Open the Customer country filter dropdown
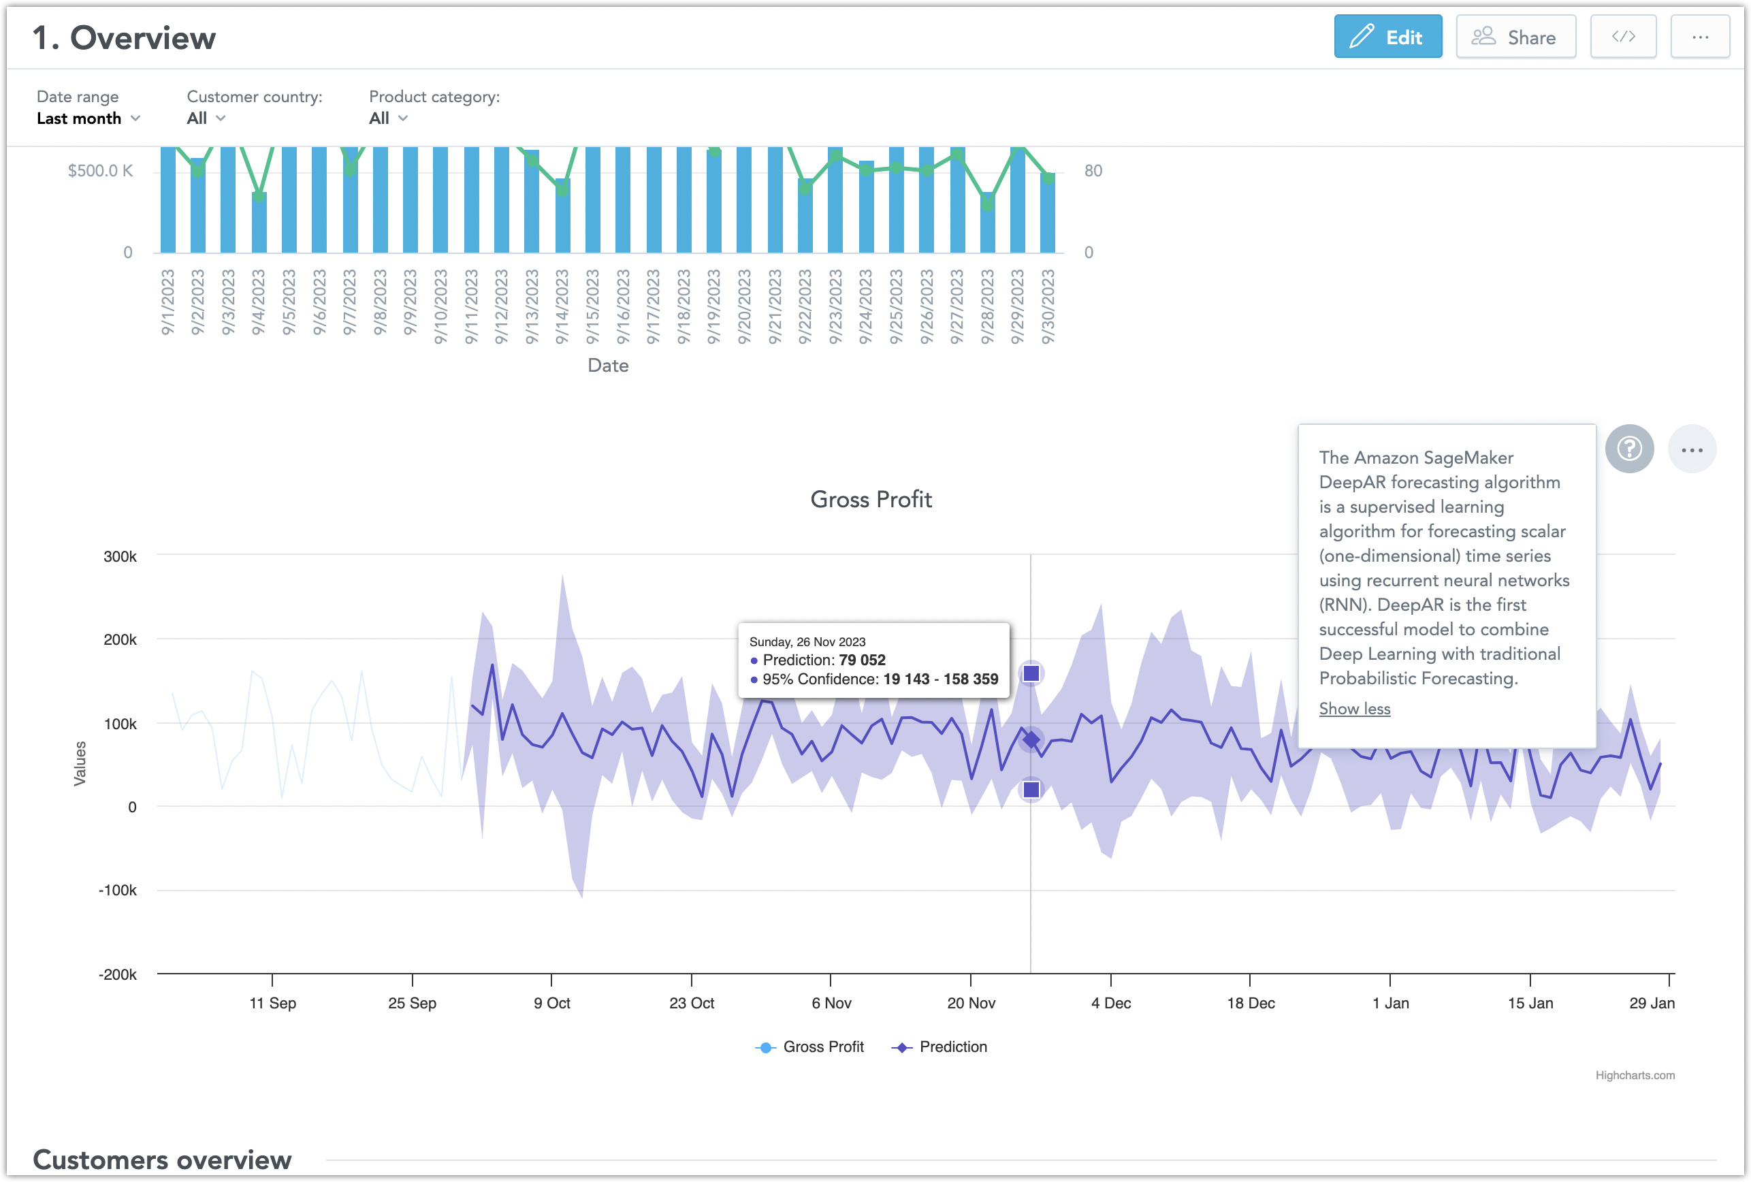Viewport: 1751px width, 1182px height. (x=205, y=118)
